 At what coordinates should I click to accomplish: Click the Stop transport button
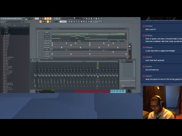tap(31, 19)
